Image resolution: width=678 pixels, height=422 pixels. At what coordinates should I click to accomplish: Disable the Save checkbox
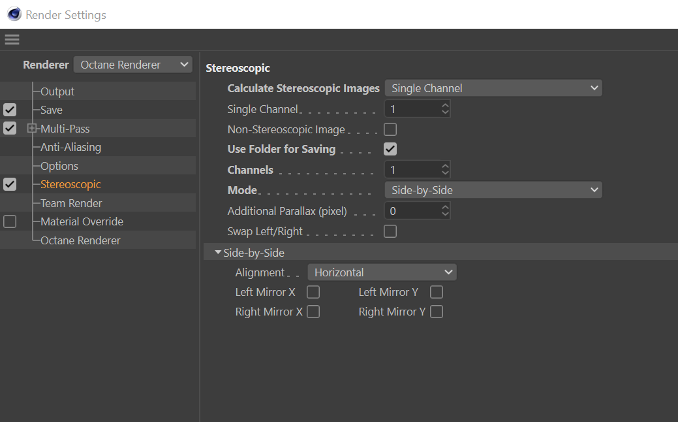coord(10,110)
